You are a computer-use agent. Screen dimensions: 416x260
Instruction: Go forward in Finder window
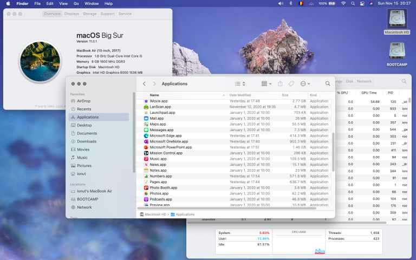point(154,83)
